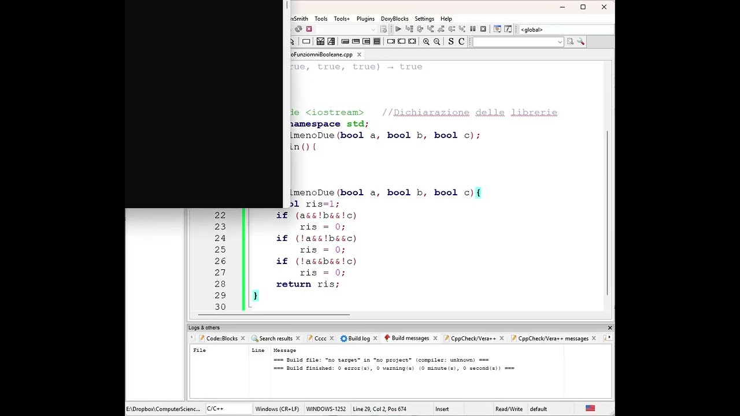Select the left-pointing continue block tool

(x=402, y=42)
